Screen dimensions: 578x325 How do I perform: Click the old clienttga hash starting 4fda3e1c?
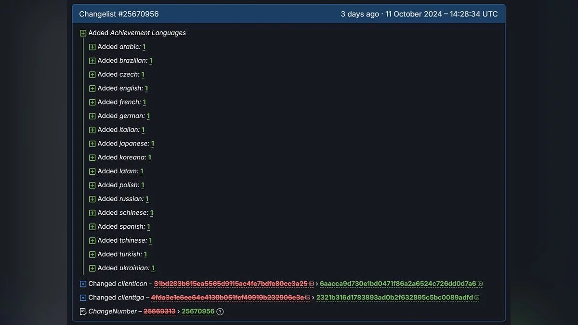[227, 298]
